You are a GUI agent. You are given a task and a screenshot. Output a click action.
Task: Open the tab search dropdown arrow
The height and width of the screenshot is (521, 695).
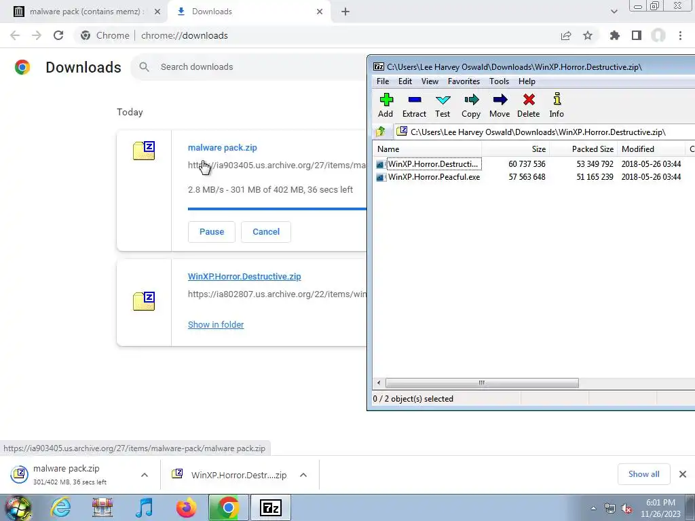click(x=614, y=12)
